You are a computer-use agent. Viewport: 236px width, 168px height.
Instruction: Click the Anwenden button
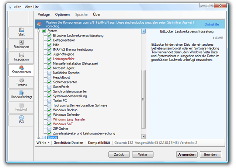(187, 154)
